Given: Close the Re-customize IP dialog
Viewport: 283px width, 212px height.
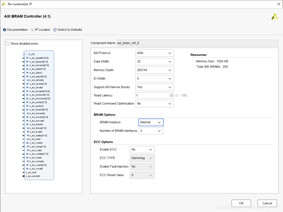Looking at the screenshot, I should coord(279,4).
